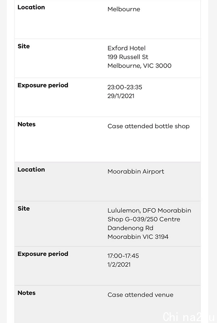Click the Location label in the grey section

(x=31, y=170)
